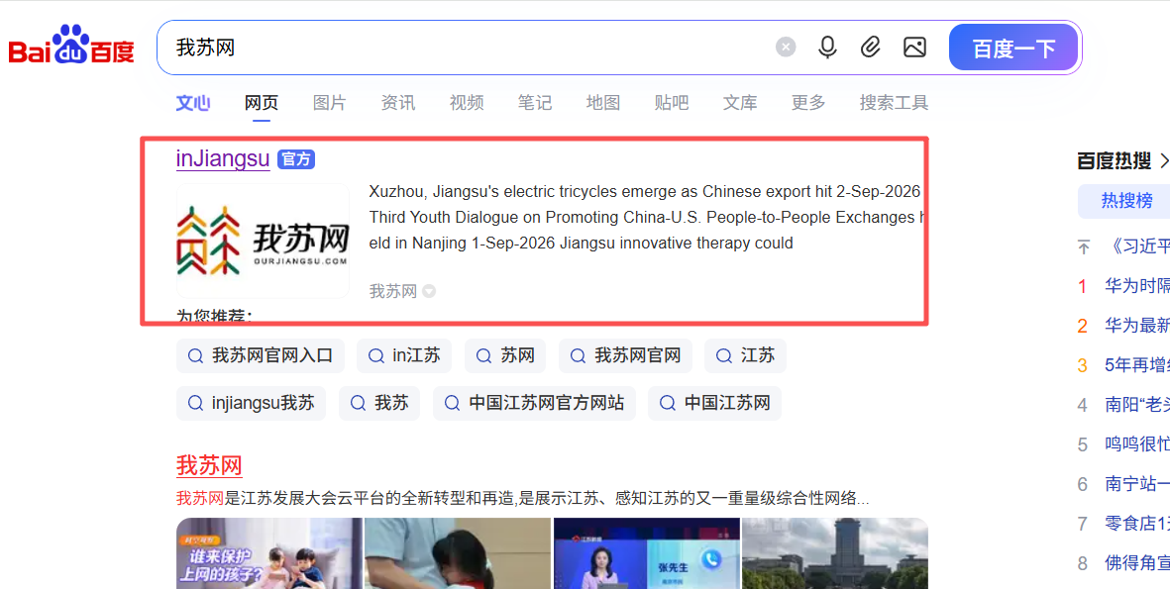The width and height of the screenshot is (1170, 589).
Task: Switch to the 笔记 tab
Action: [535, 103]
